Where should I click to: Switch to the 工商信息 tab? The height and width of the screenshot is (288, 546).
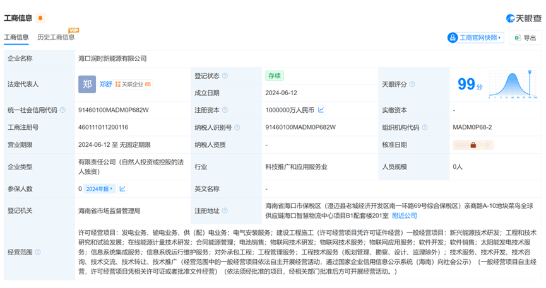click(16, 38)
